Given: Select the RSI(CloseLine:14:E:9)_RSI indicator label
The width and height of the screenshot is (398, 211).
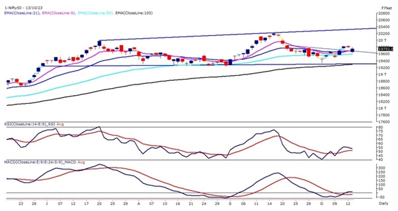Looking at the screenshot, I should pyautogui.click(x=30, y=124).
